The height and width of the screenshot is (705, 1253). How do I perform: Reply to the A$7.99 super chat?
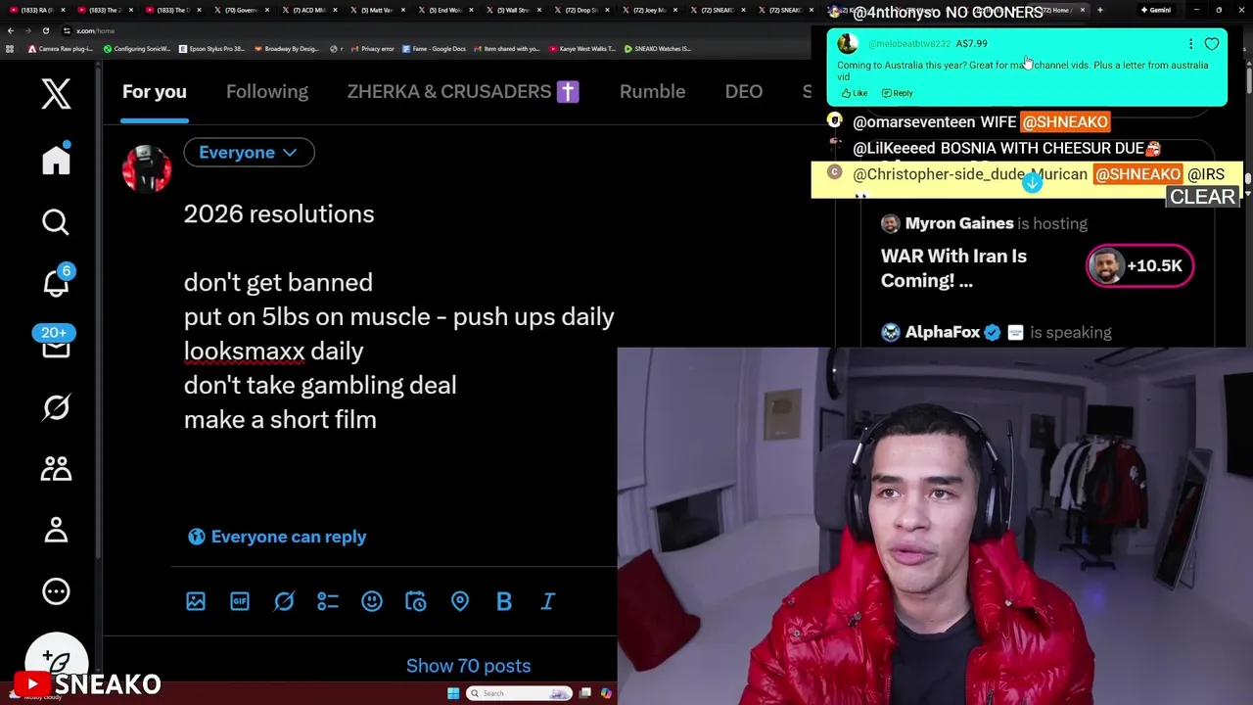click(x=898, y=93)
